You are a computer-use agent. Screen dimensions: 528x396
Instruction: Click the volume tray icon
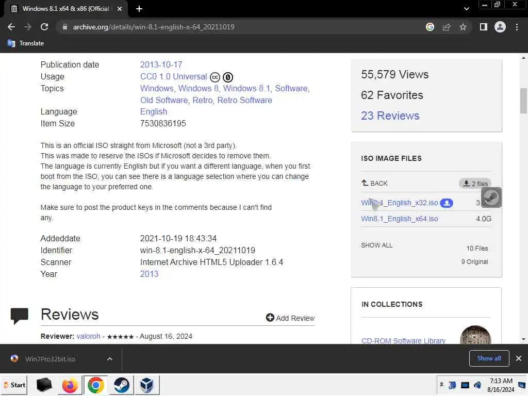477,385
